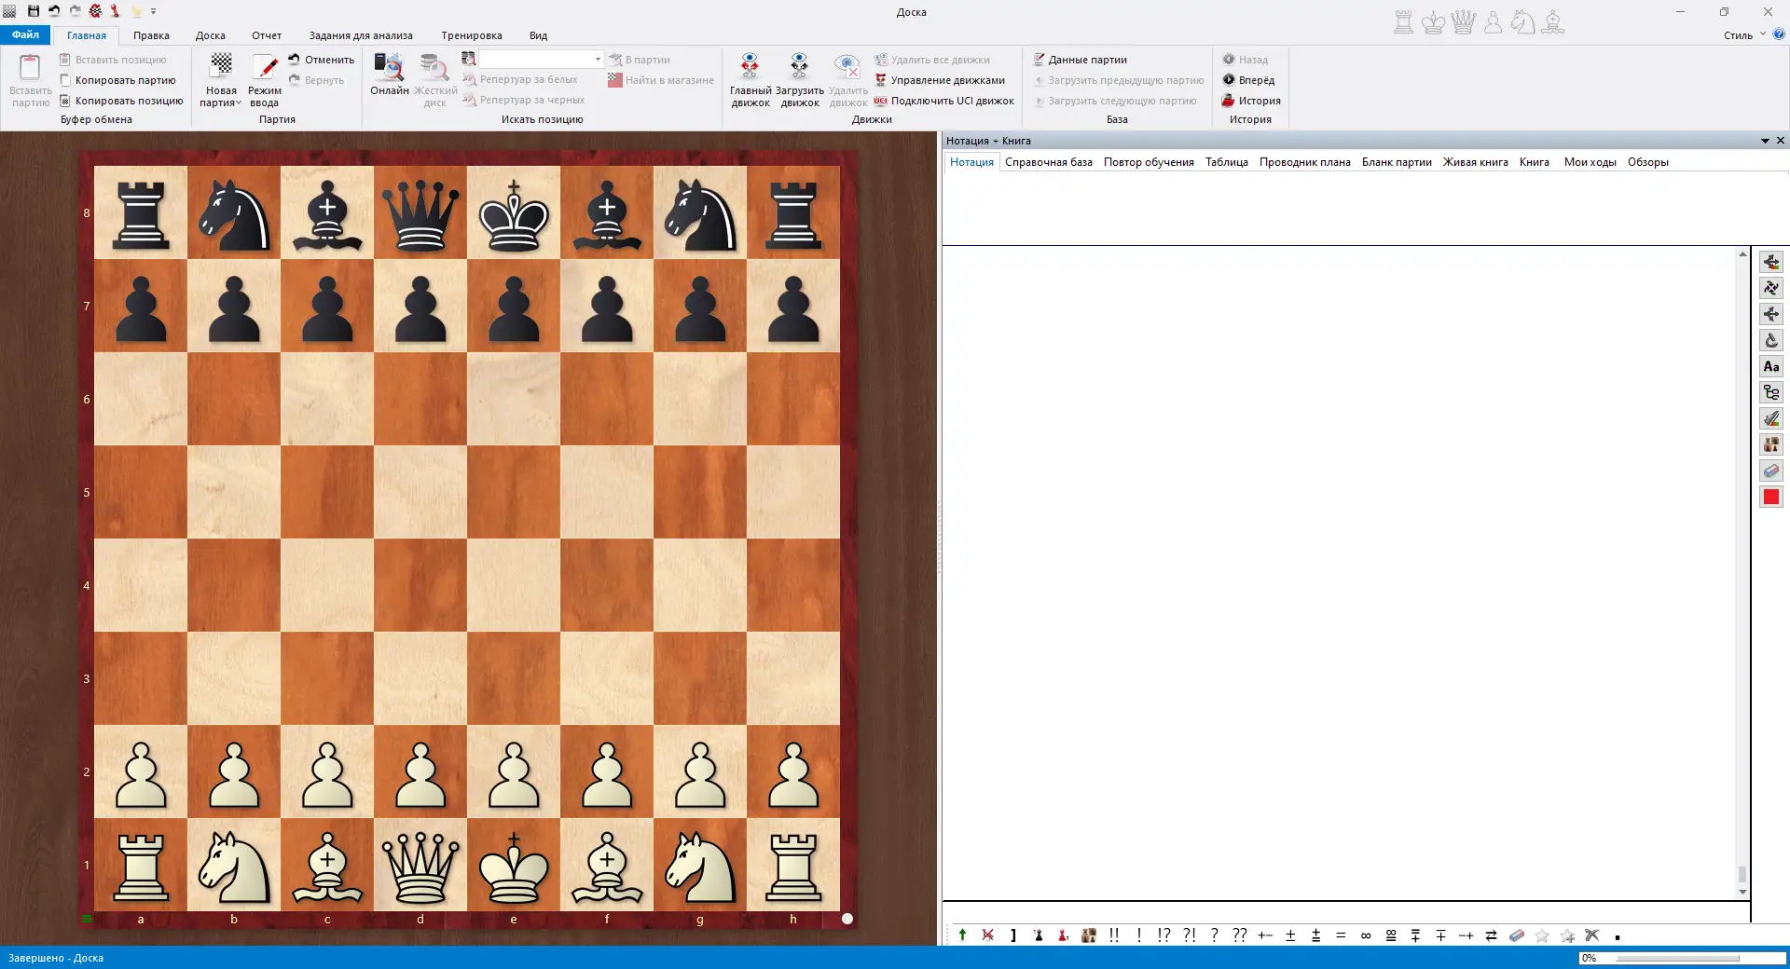The height and width of the screenshot is (969, 1790).
Task: Click the Загрузить движок engine icon
Action: [799, 80]
